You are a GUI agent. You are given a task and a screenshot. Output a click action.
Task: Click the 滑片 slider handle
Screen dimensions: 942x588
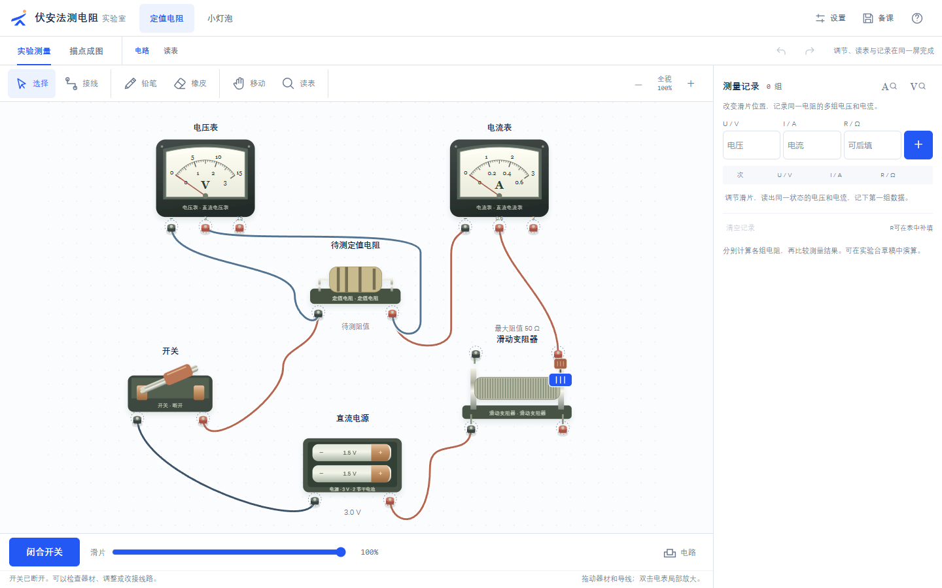point(341,552)
